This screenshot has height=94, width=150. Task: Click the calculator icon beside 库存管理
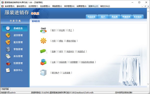tap(8, 56)
